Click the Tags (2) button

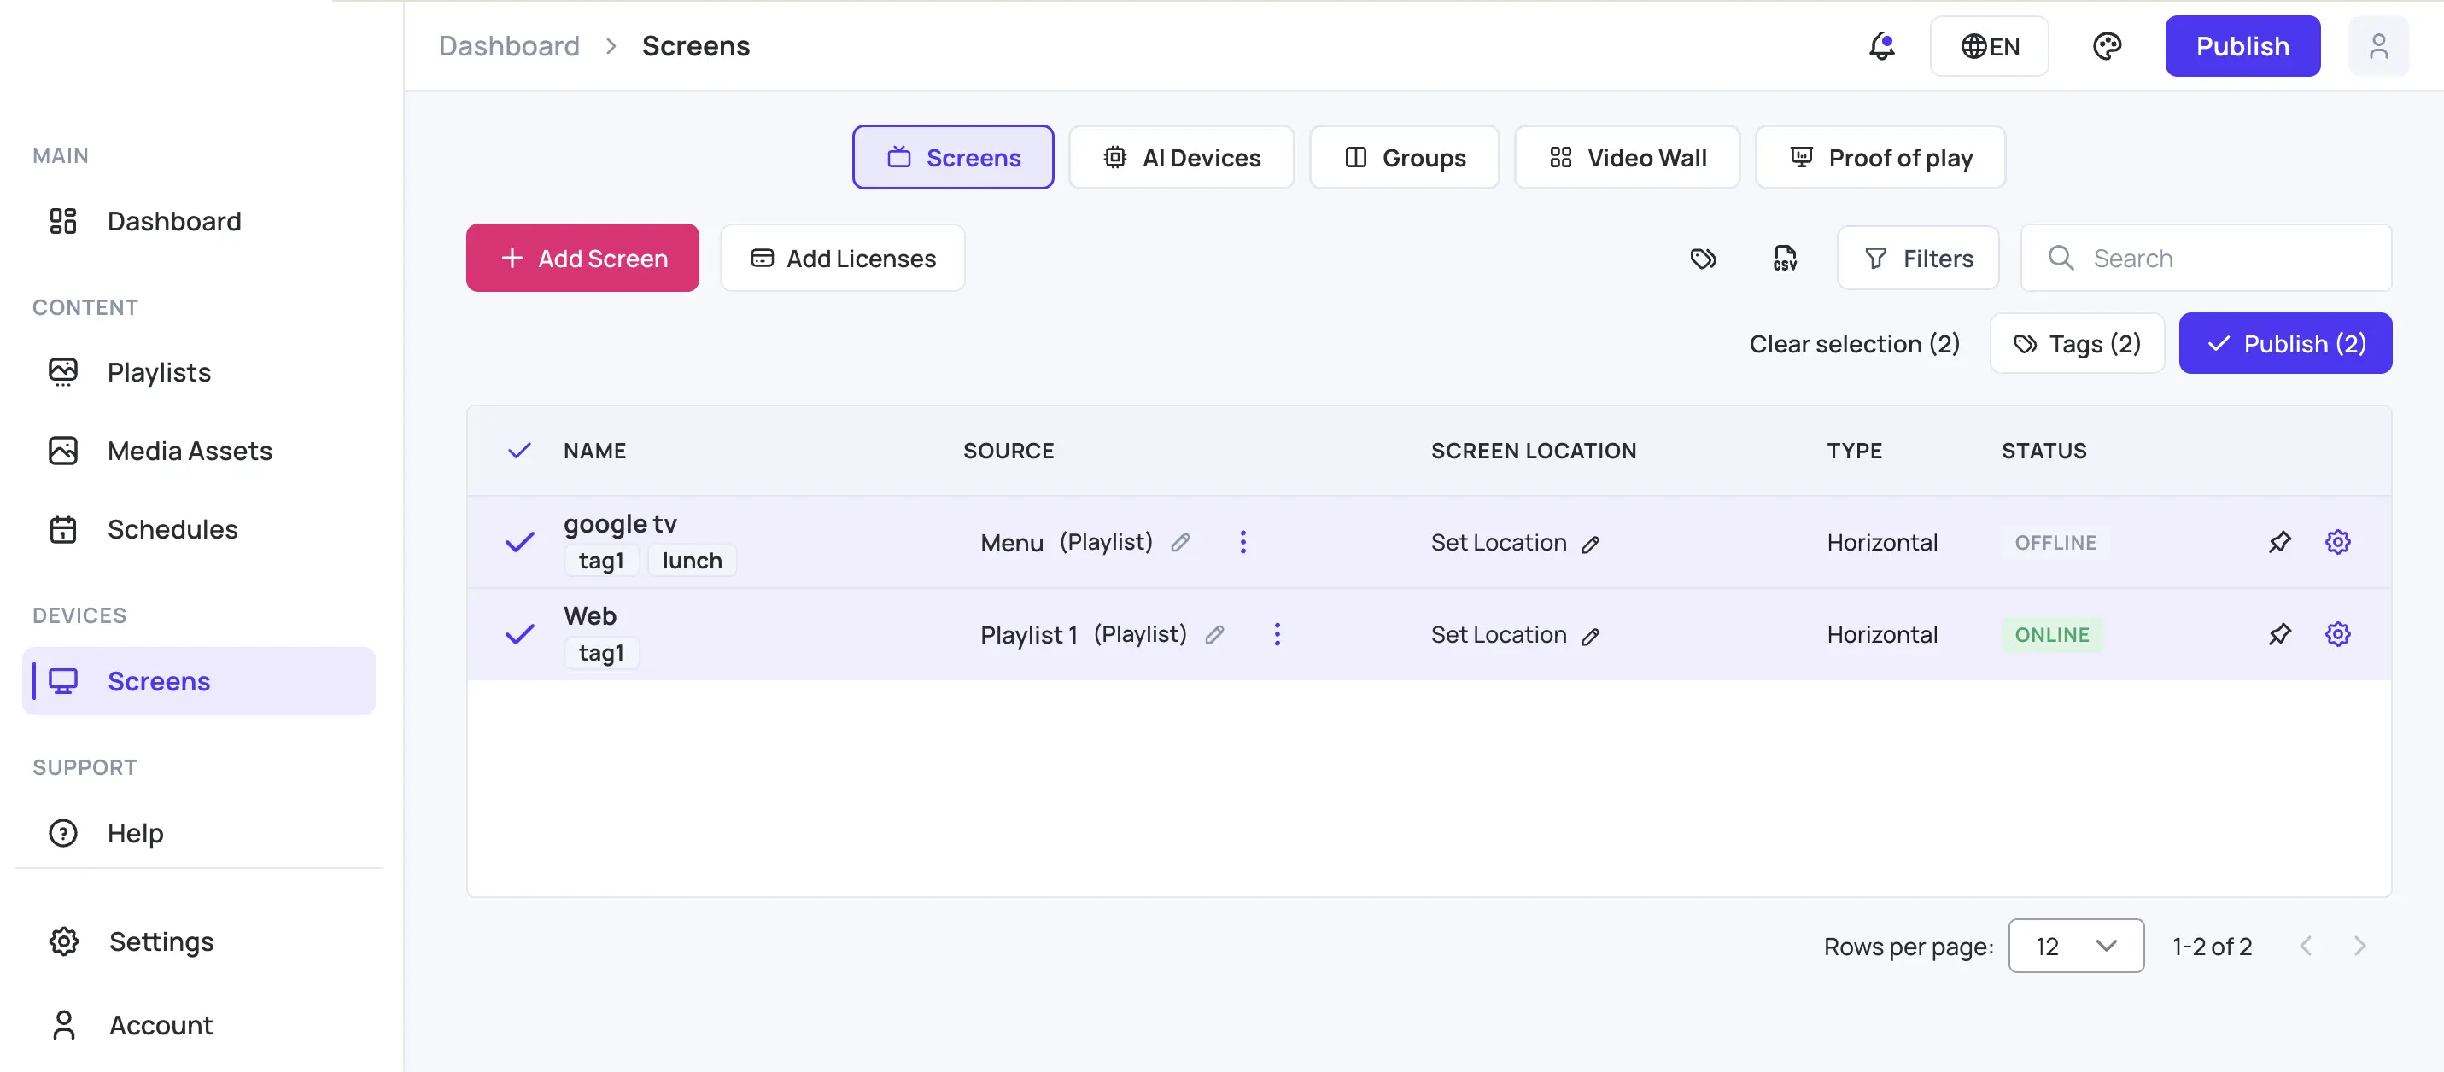[2077, 343]
